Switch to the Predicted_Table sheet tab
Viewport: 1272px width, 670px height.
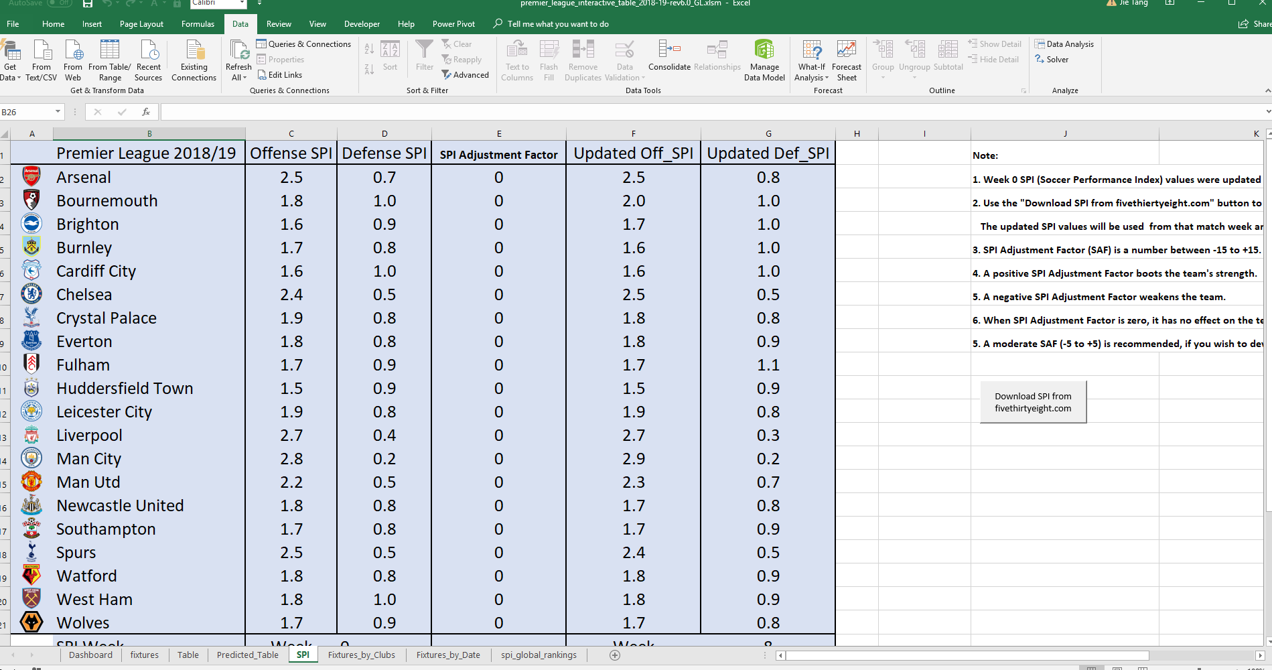(247, 655)
